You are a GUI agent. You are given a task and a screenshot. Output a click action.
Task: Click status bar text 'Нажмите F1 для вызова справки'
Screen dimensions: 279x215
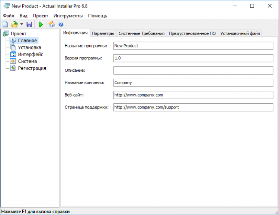point(35,212)
